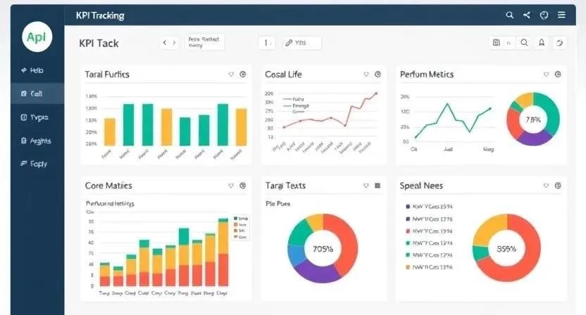586x315 pixels.
Task: Expand the heart dropdown on Core Matiies card
Action: coord(231,186)
